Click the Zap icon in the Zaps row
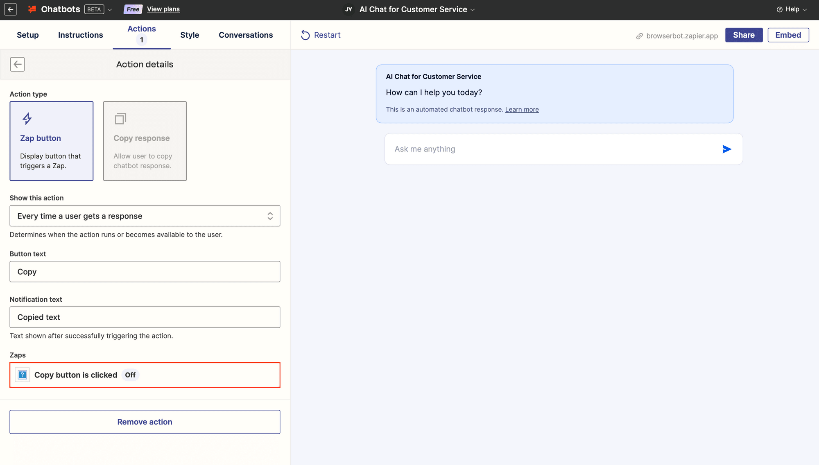The width and height of the screenshot is (819, 465). pos(22,375)
